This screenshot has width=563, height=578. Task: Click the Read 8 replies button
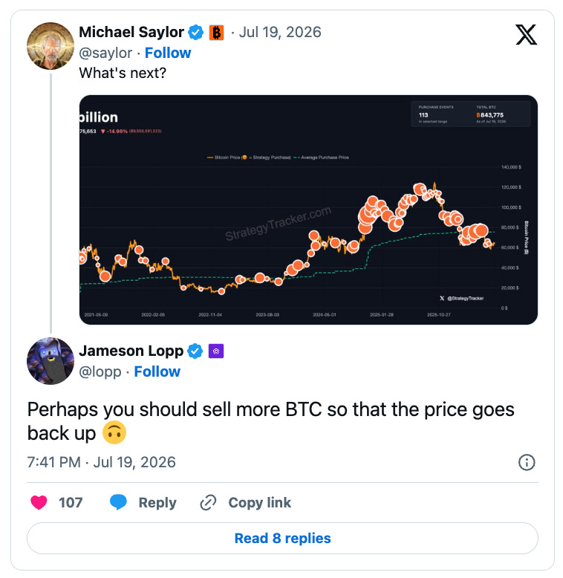[x=282, y=538]
